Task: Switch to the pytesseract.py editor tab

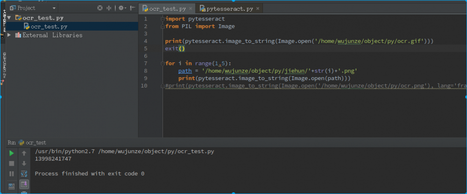Action: click(x=226, y=9)
